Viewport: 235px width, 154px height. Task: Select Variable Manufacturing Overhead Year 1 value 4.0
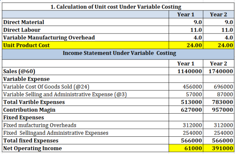[186, 37]
